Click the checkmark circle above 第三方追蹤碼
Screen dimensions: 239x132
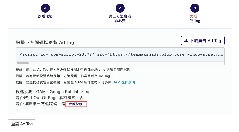[x=120, y=8]
